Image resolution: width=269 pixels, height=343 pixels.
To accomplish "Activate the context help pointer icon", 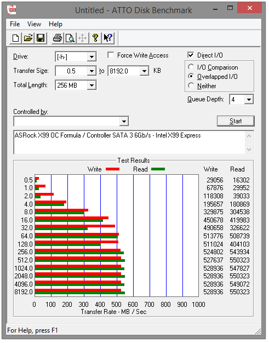I will coord(108,38).
